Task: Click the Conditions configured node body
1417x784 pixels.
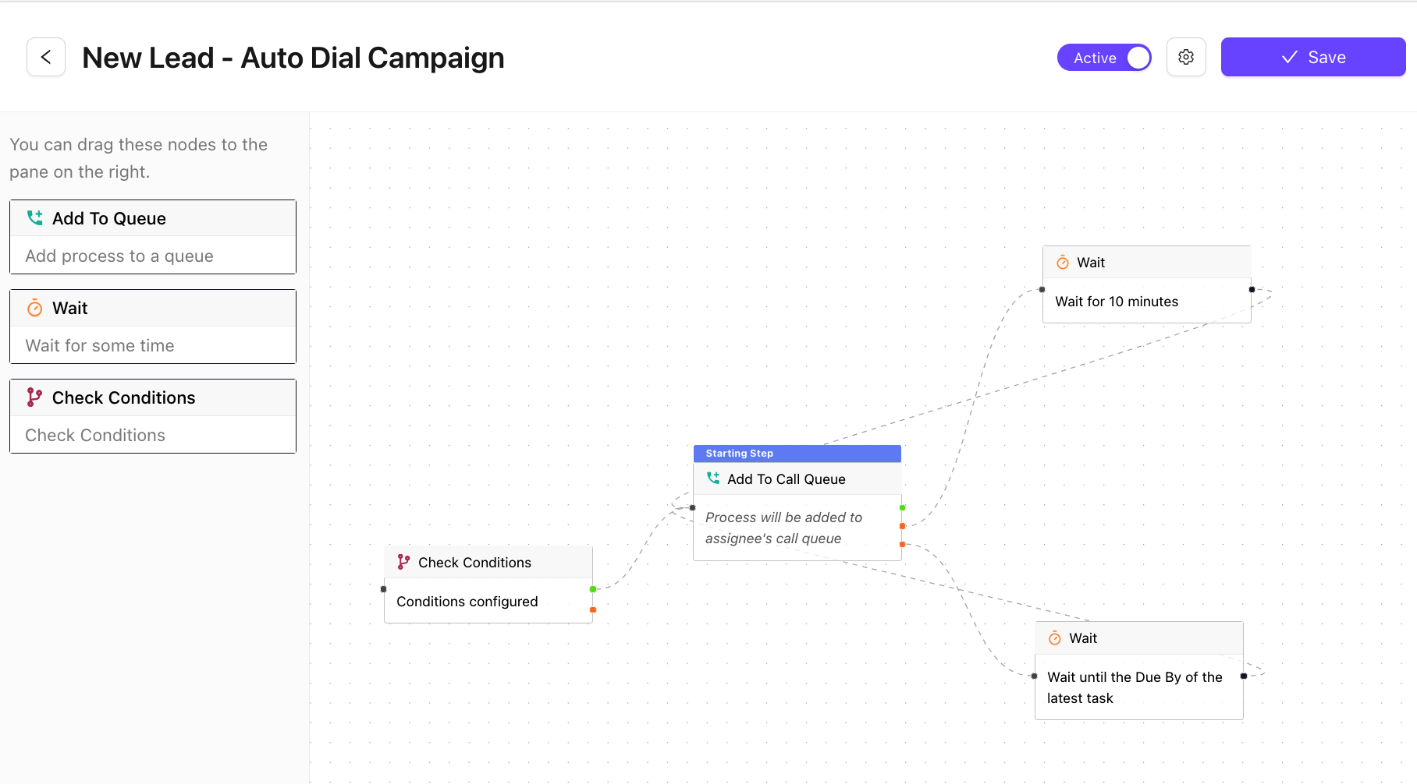Action: tap(488, 601)
